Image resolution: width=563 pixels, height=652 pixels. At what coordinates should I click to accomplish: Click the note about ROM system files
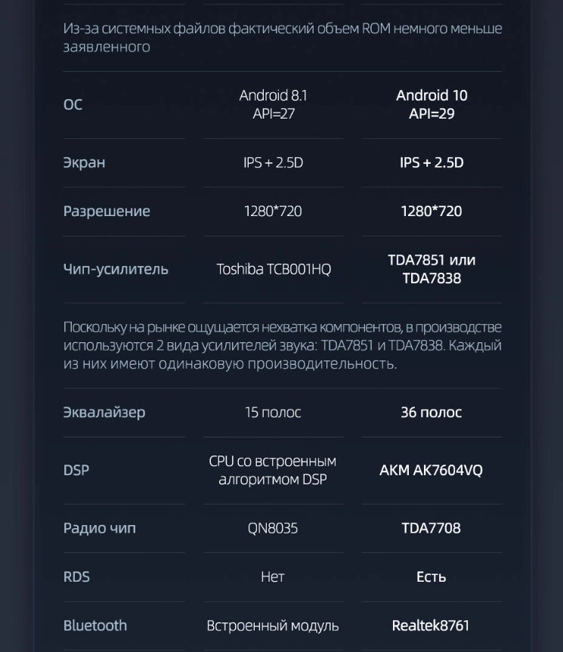(282, 38)
